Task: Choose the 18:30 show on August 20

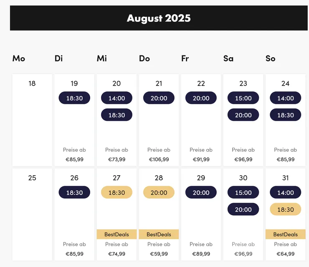Action: click(117, 115)
